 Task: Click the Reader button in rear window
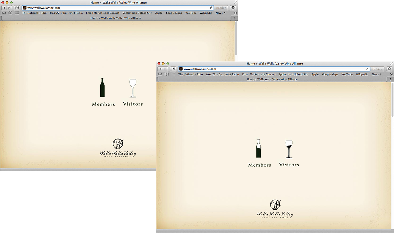point(221,8)
